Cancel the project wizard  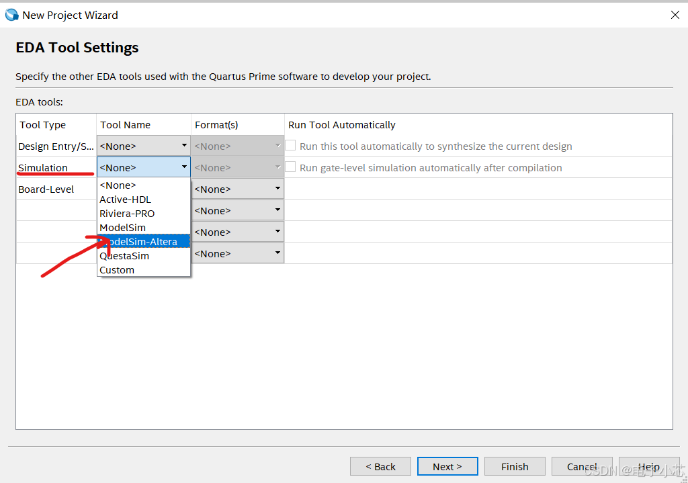581,466
